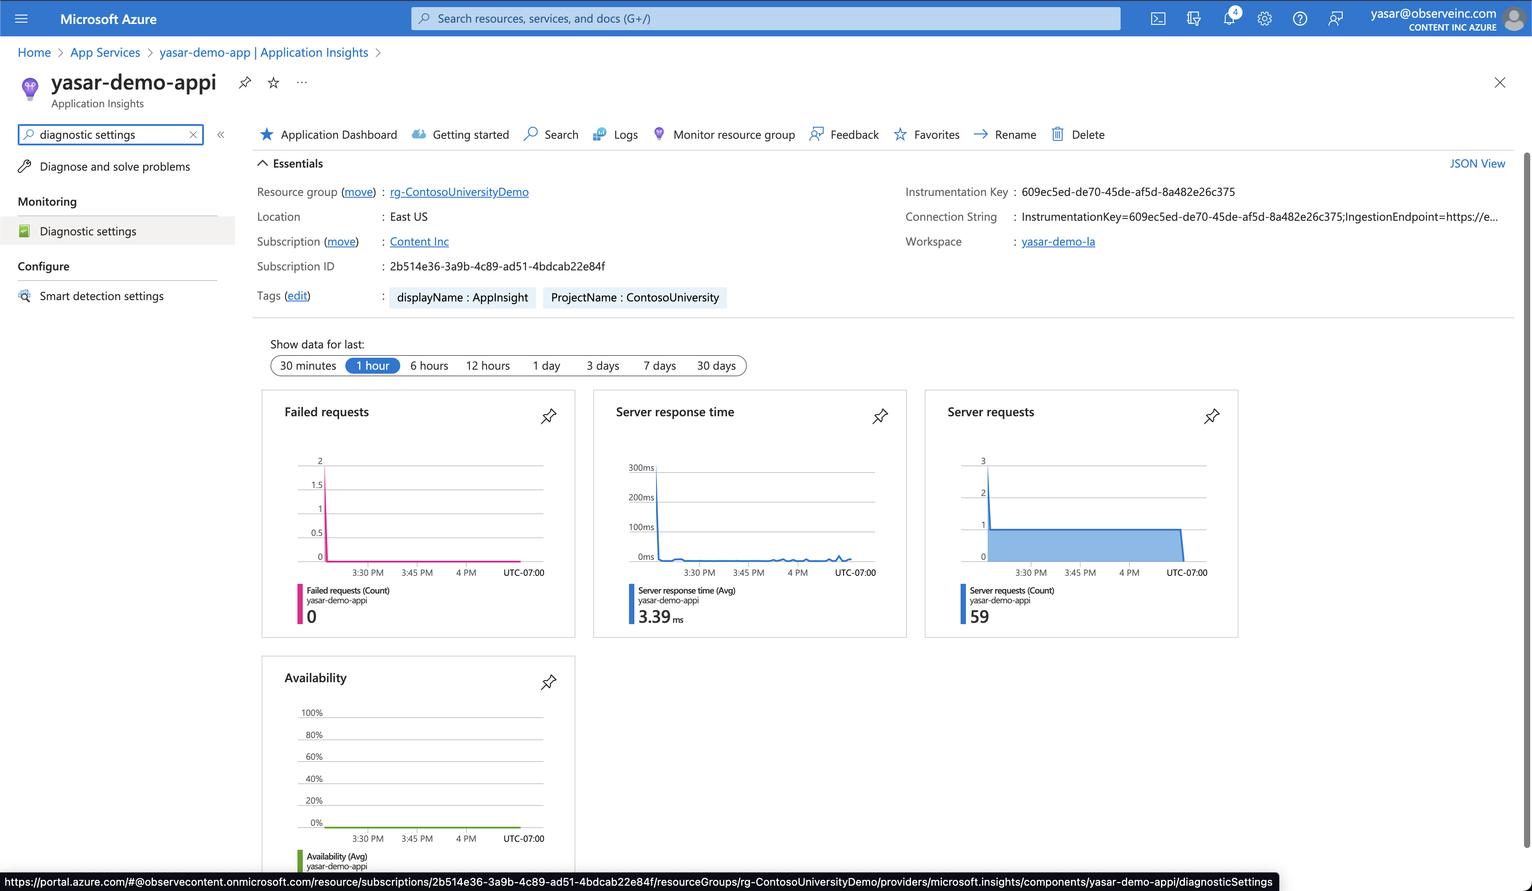
Task: Add resource to favorites star
Action: tap(274, 82)
